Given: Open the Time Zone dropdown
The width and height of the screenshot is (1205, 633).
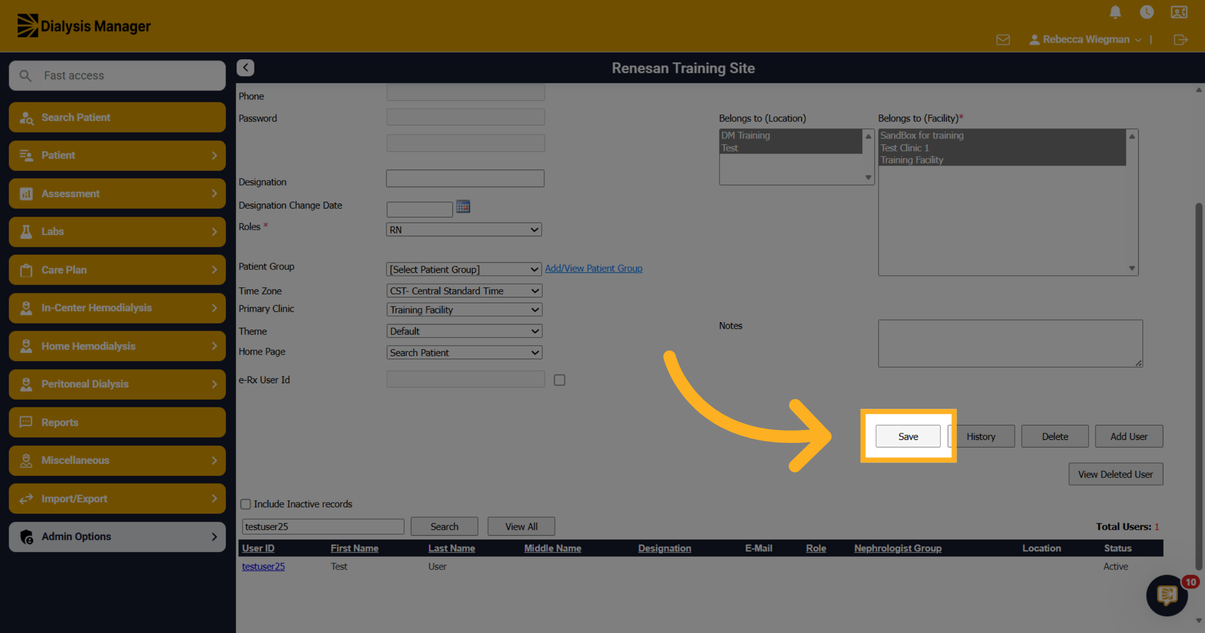Looking at the screenshot, I should [x=464, y=291].
